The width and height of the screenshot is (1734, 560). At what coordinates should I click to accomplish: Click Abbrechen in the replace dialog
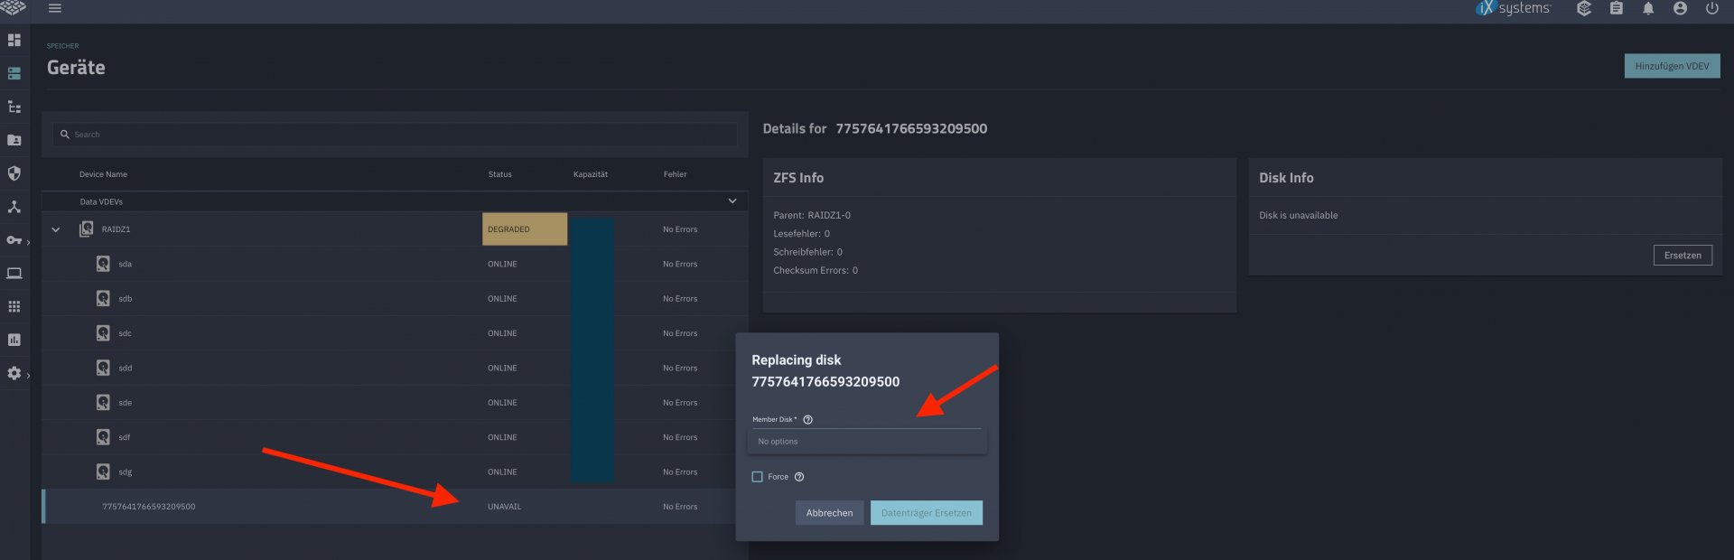[829, 513]
